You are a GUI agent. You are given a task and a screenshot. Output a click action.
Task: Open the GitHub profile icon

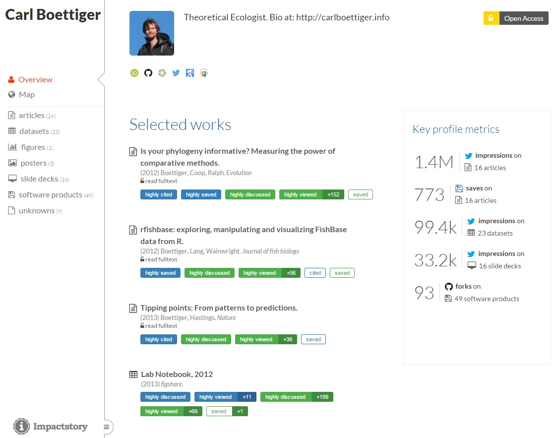coord(148,73)
